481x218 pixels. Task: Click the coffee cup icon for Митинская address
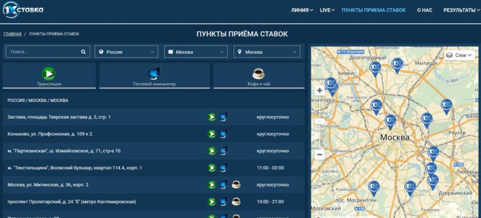(236, 185)
